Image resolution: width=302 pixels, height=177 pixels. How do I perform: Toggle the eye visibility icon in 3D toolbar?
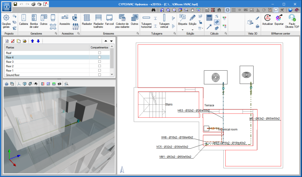click(x=59, y=84)
